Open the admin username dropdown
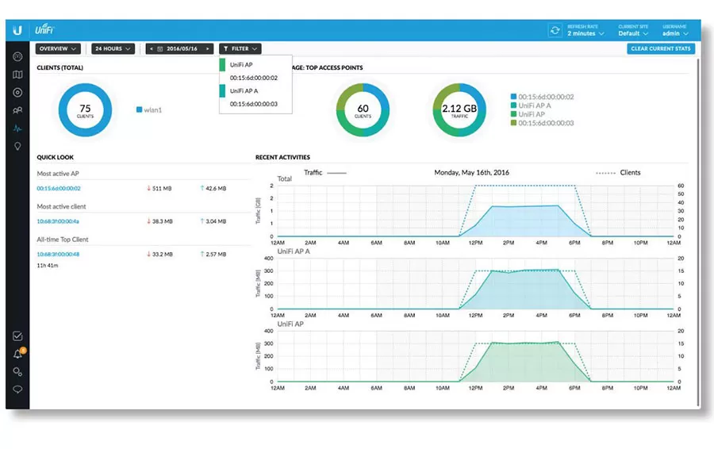The image size is (714, 449). (675, 30)
